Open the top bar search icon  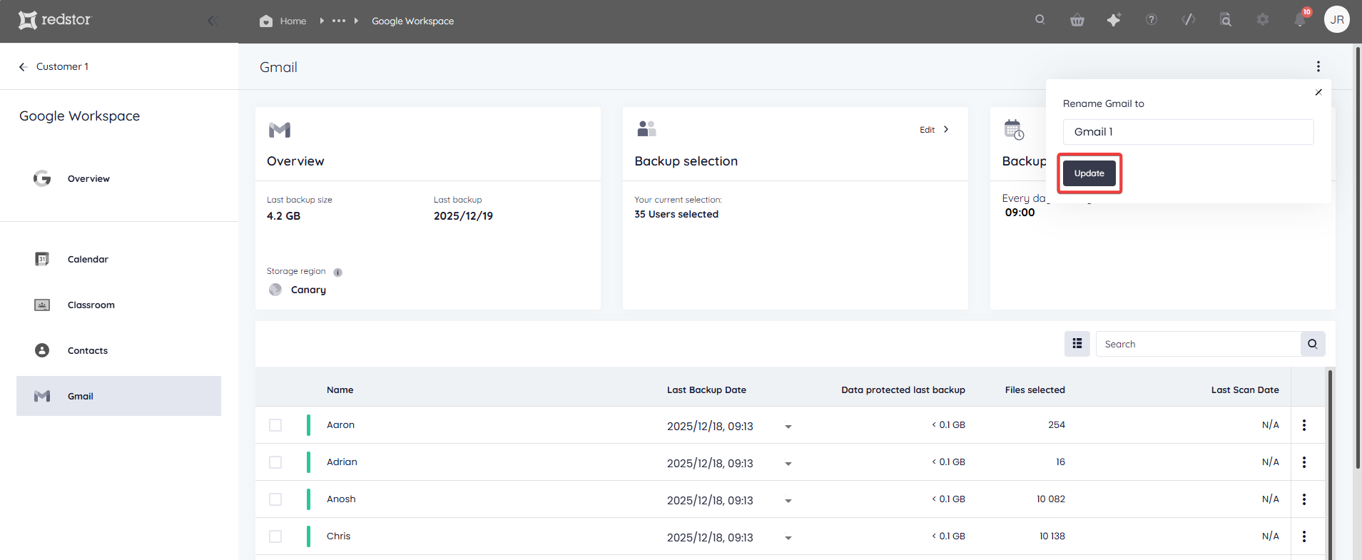[1040, 20]
